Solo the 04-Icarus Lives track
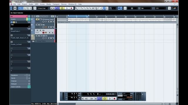The height and width of the screenshot is (105, 188). click(x=40, y=19)
